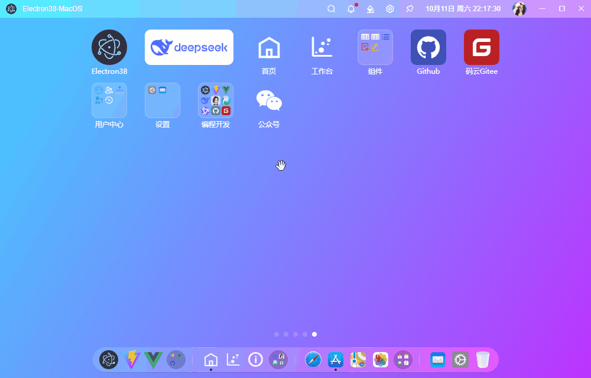Open the deepseek widget card
The image size is (591, 378).
pyautogui.click(x=189, y=47)
